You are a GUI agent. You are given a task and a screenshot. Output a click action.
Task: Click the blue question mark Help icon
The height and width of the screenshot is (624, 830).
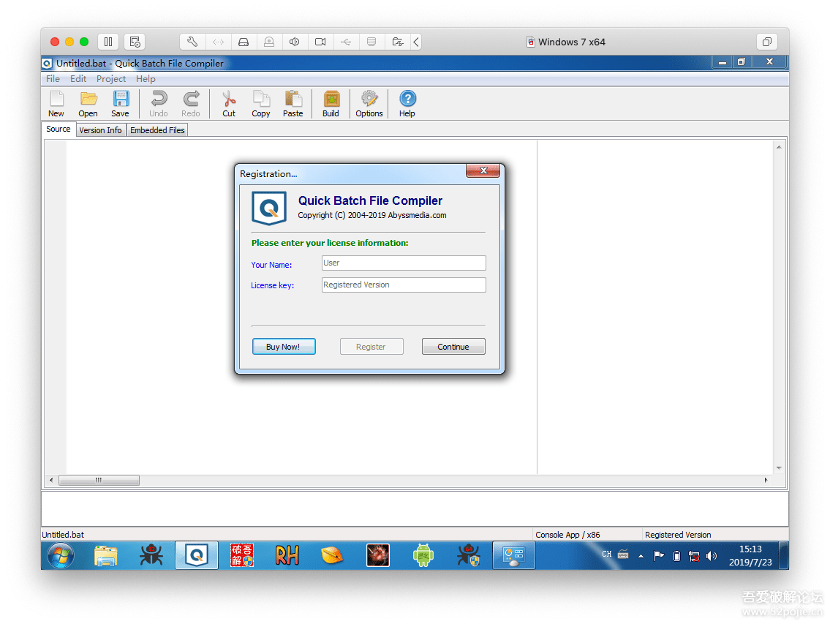click(x=407, y=103)
